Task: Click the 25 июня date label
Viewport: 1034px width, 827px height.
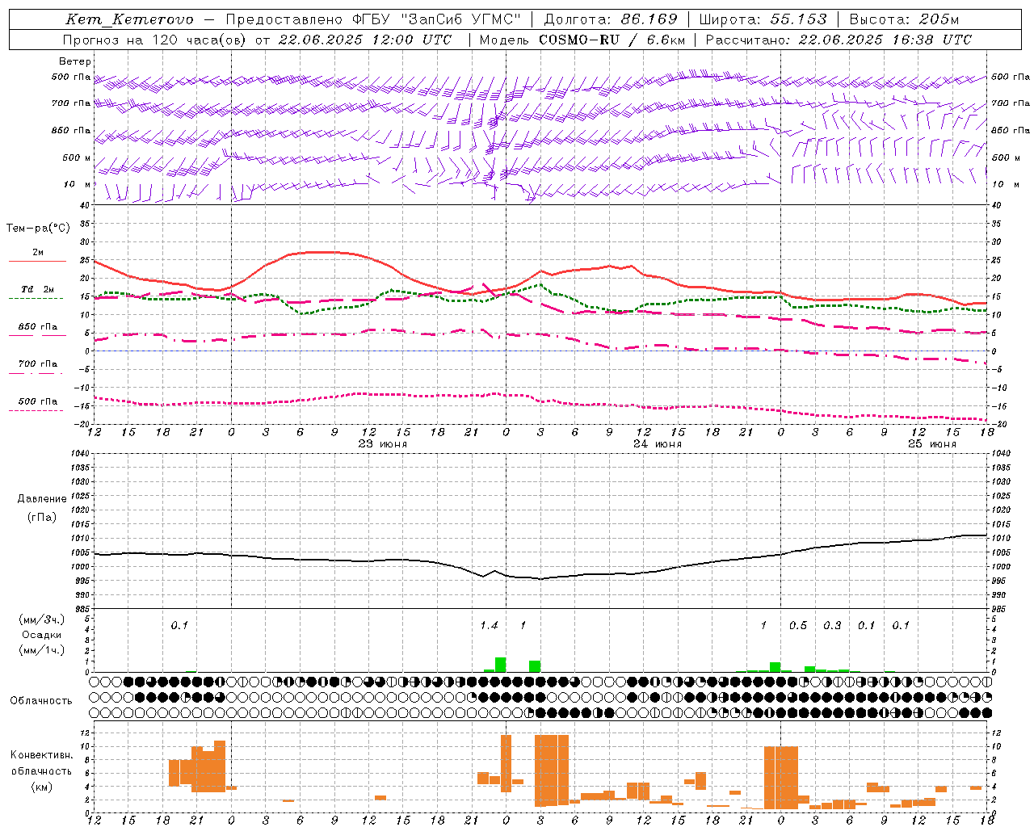Action: [x=931, y=444]
